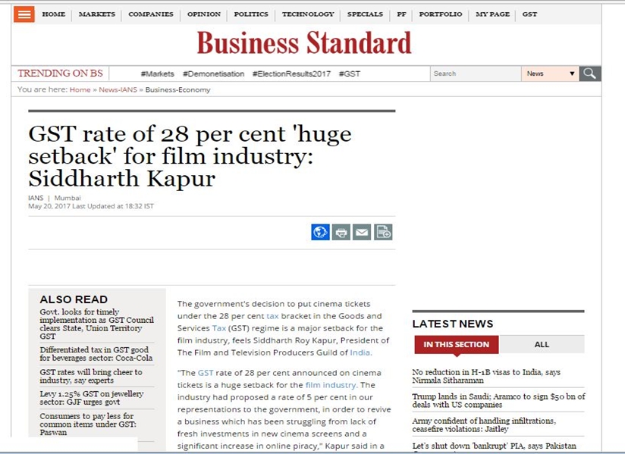The width and height of the screenshot is (625, 454).
Task: Click the 'Tax' link before (GST)
Action: click(x=219, y=328)
